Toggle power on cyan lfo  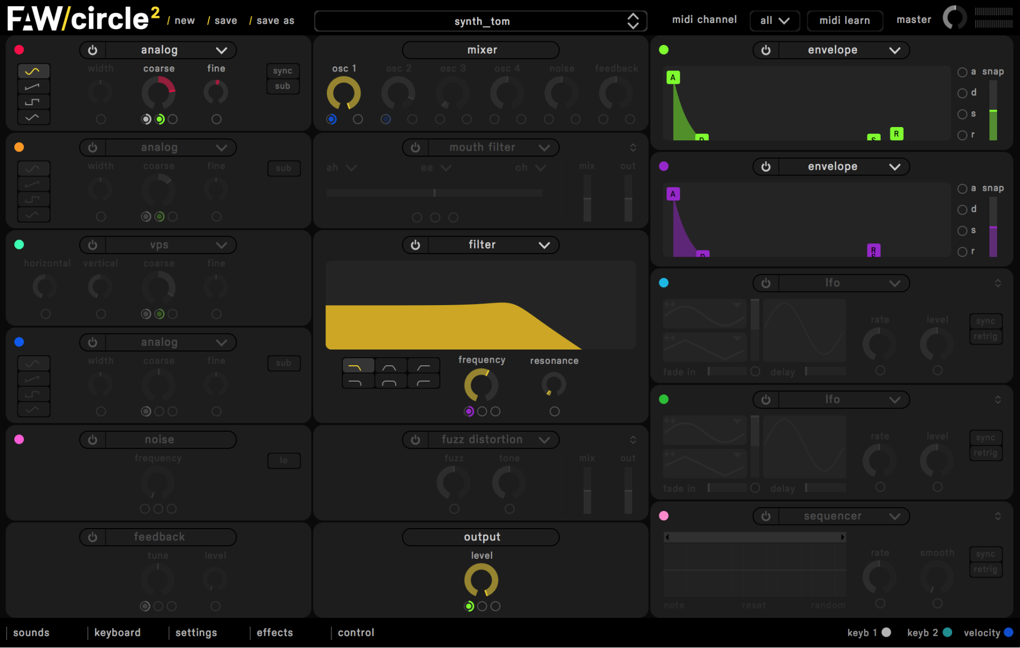click(x=766, y=283)
